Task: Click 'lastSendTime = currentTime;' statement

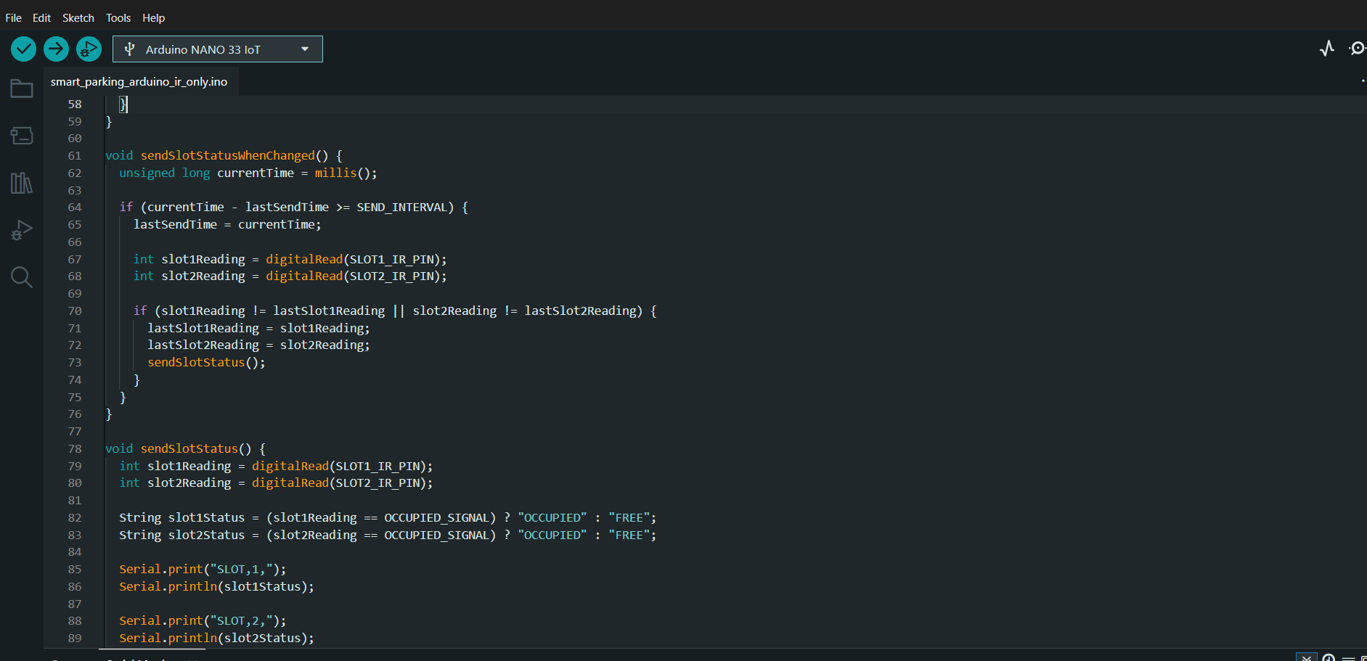Action: [227, 225]
